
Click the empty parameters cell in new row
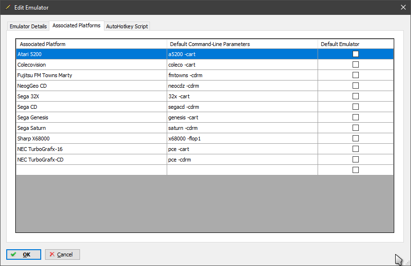pyautogui.click(x=242, y=170)
